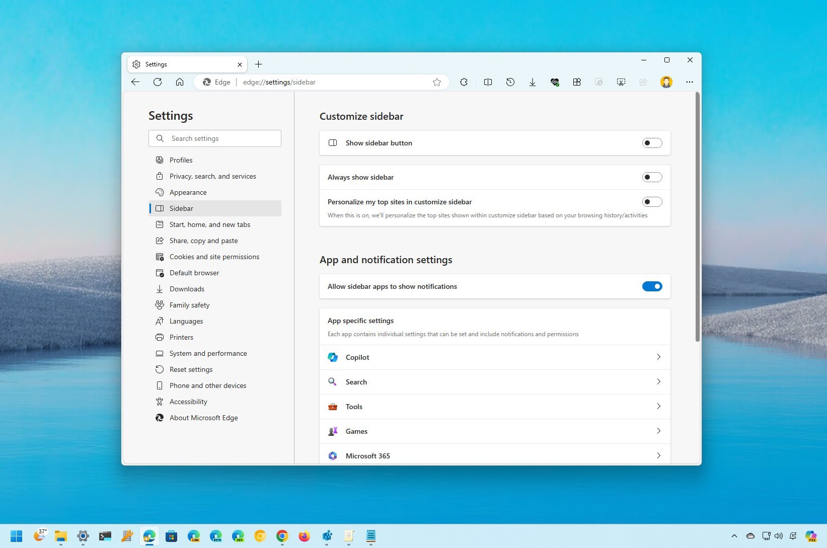Image resolution: width=827 pixels, height=548 pixels.
Task: Launch Web Capture screenshot tool
Action: pos(621,82)
